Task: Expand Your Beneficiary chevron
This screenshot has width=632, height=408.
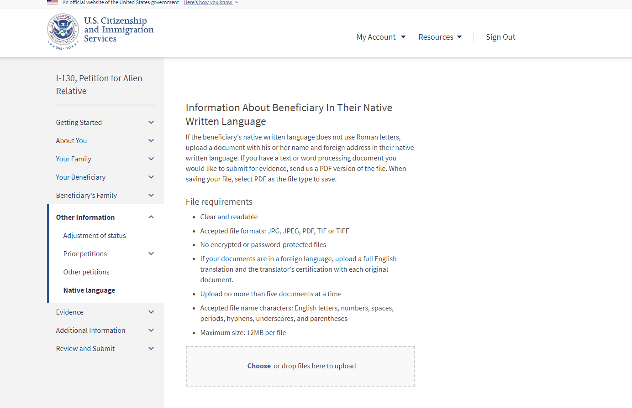Action: [151, 177]
